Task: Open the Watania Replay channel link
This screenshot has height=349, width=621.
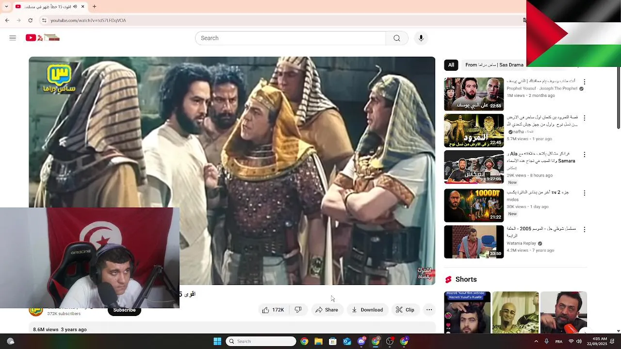Action: pos(521,243)
